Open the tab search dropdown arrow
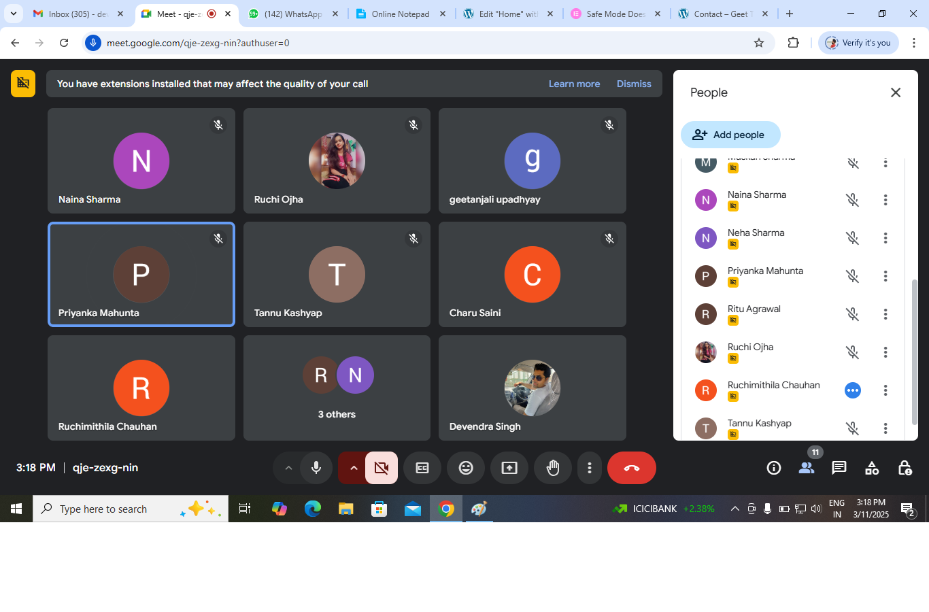929x612 pixels. 14,14
